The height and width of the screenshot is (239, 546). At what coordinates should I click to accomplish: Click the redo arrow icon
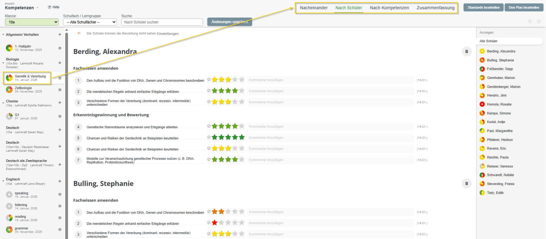(539, 22)
